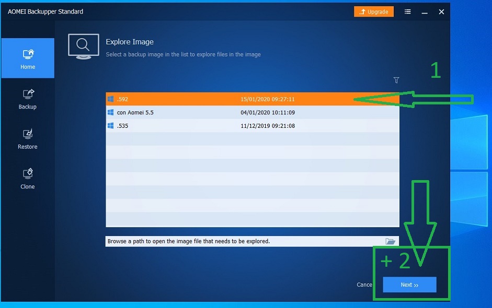Close the AOMEI Backupper window
Image resolution: width=492 pixels, height=308 pixels.
pos(441,11)
